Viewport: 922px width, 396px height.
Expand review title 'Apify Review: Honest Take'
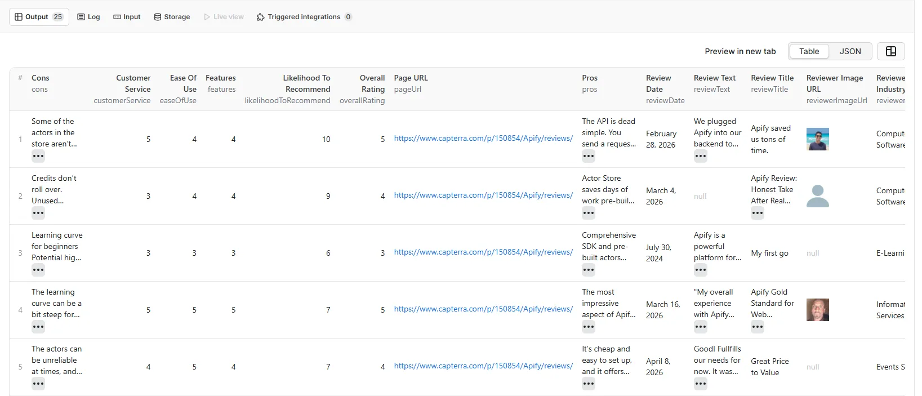pos(758,213)
